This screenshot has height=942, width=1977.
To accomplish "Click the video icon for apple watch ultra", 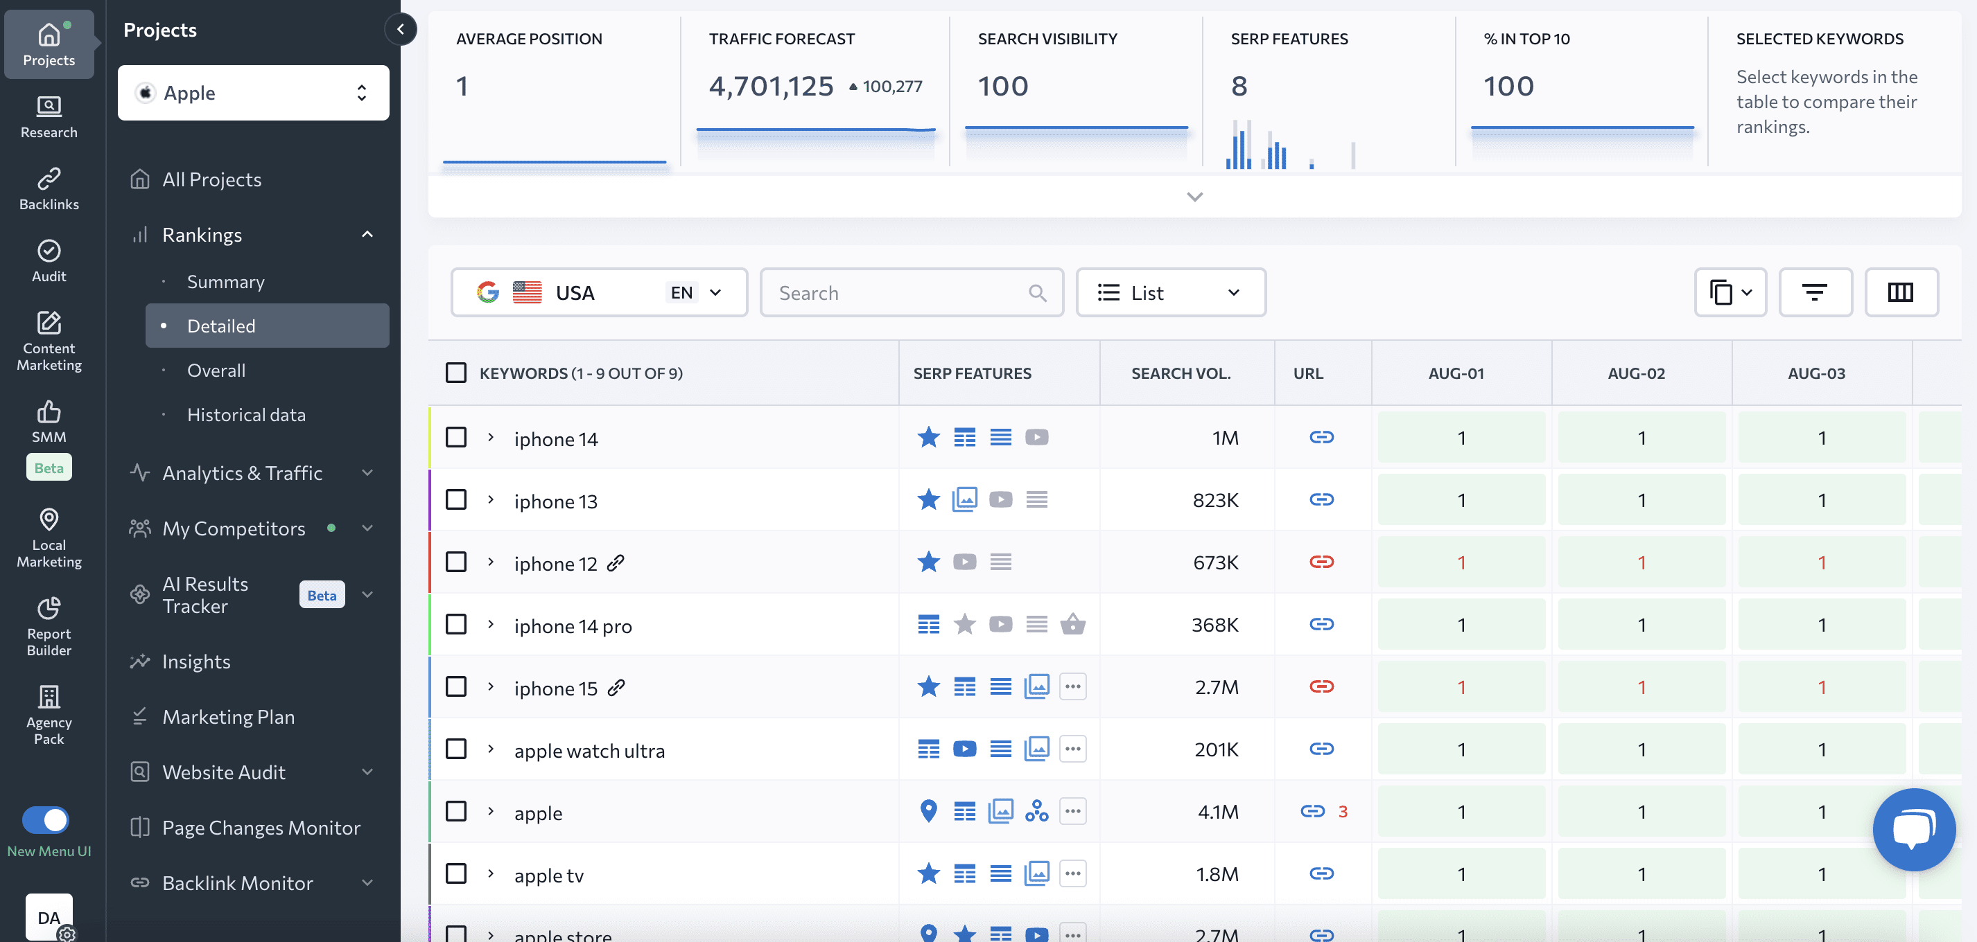I will pyautogui.click(x=964, y=749).
